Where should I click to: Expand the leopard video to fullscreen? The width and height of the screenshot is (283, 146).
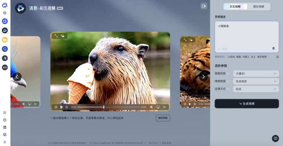tap(185, 40)
